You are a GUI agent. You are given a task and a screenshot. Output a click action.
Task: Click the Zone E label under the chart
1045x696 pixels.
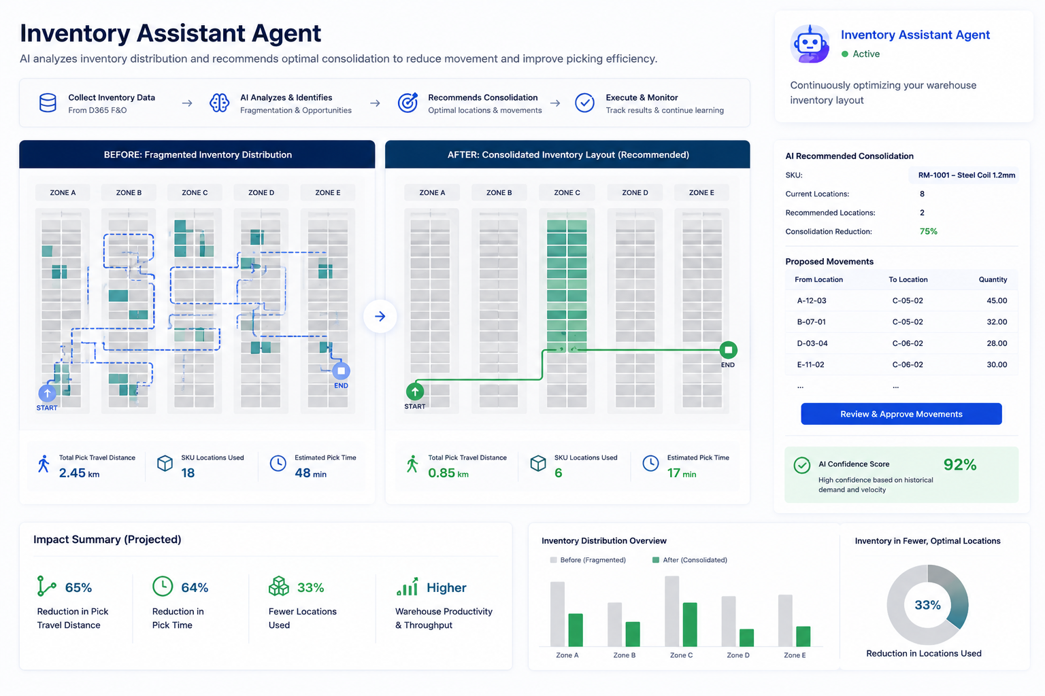point(795,655)
